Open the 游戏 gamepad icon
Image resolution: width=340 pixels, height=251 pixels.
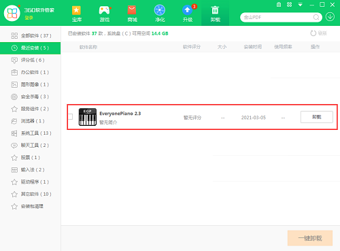pyautogui.click(x=104, y=10)
